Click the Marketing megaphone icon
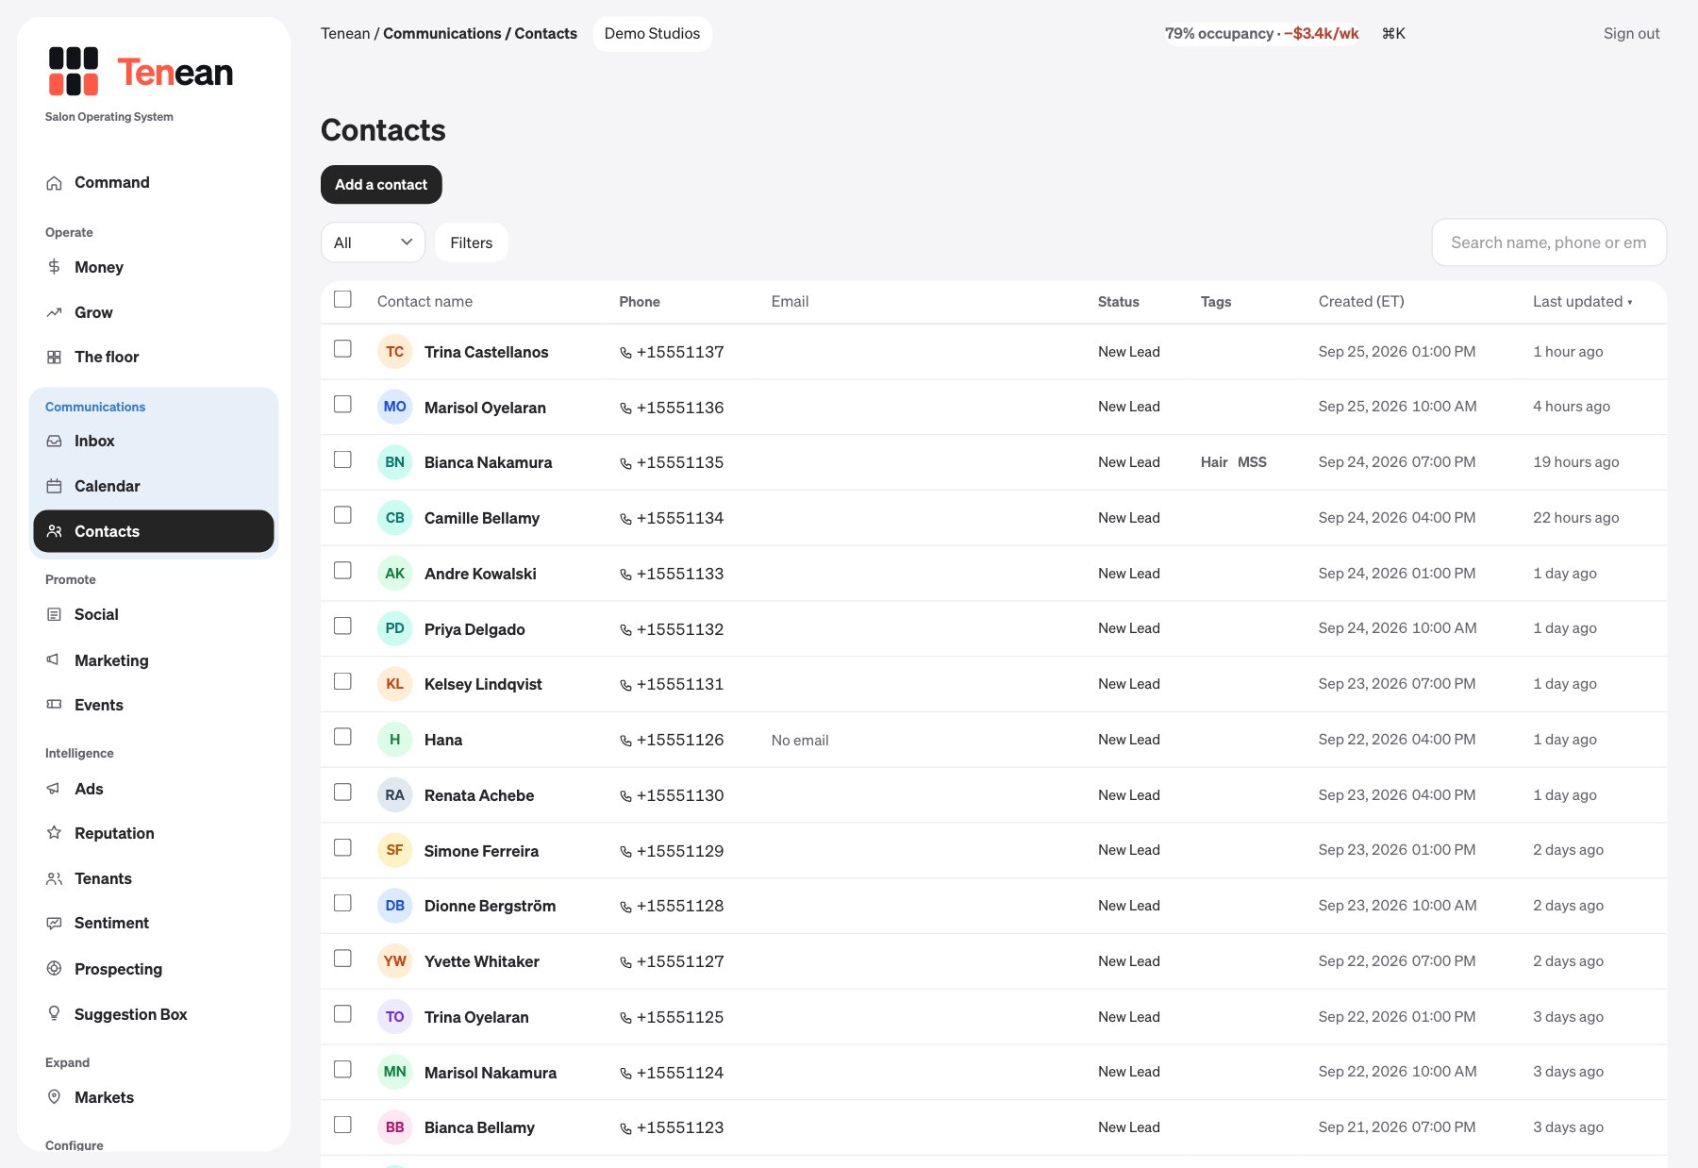Image resolution: width=1698 pixels, height=1168 pixels. tap(55, 659)
